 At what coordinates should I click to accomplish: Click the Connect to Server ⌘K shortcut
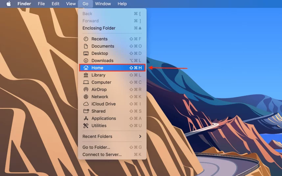[138, 154]
